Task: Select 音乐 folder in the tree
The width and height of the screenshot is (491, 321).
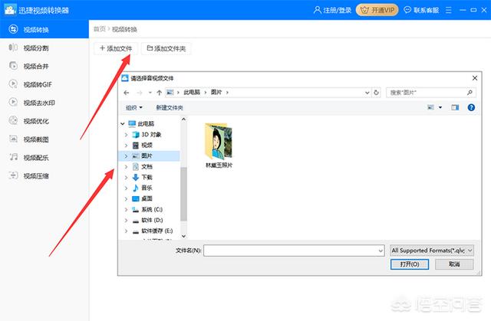Action: coord(147,188)
